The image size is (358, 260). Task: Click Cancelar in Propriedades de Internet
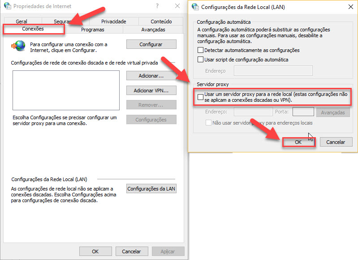[132, 251]
